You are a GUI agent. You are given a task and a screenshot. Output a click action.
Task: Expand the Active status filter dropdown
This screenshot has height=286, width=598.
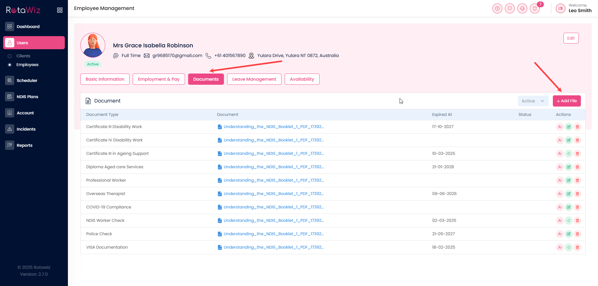[x=533, y=101]
